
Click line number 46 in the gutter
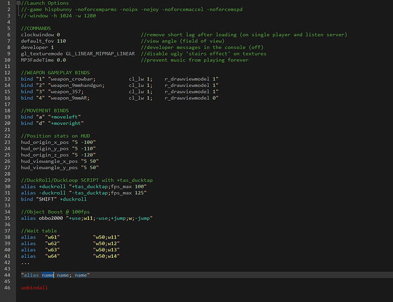[7, 288]
